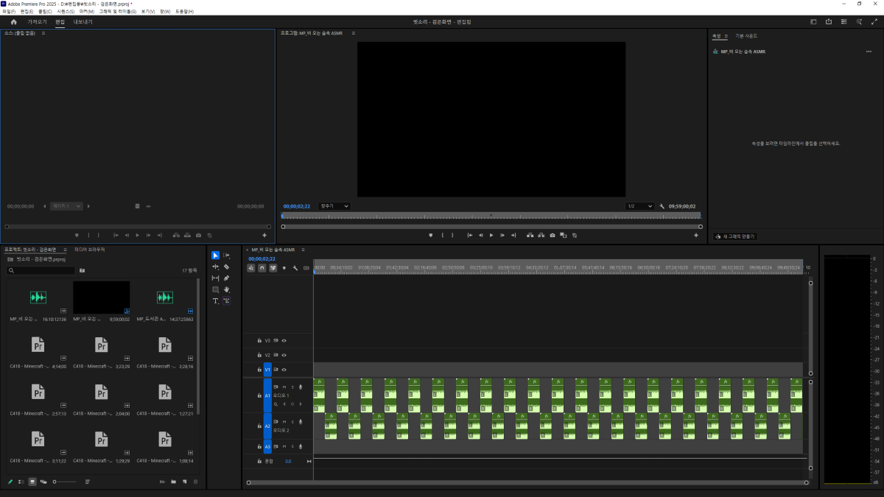Open 파일(F) menu
The height and width of the screenshot is (497, 884).
(x=9, y=12)
